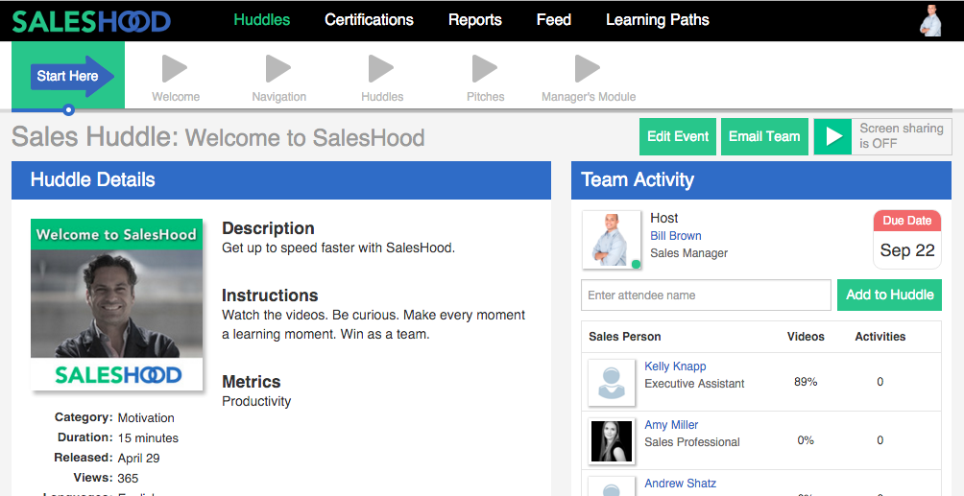Click the Huddle Details panel header
The height and width of the screenshot is (496, 964).
281,180
